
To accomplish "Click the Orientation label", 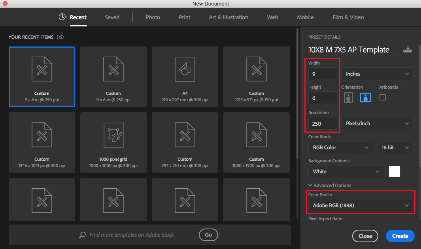I will click(352, 87).
